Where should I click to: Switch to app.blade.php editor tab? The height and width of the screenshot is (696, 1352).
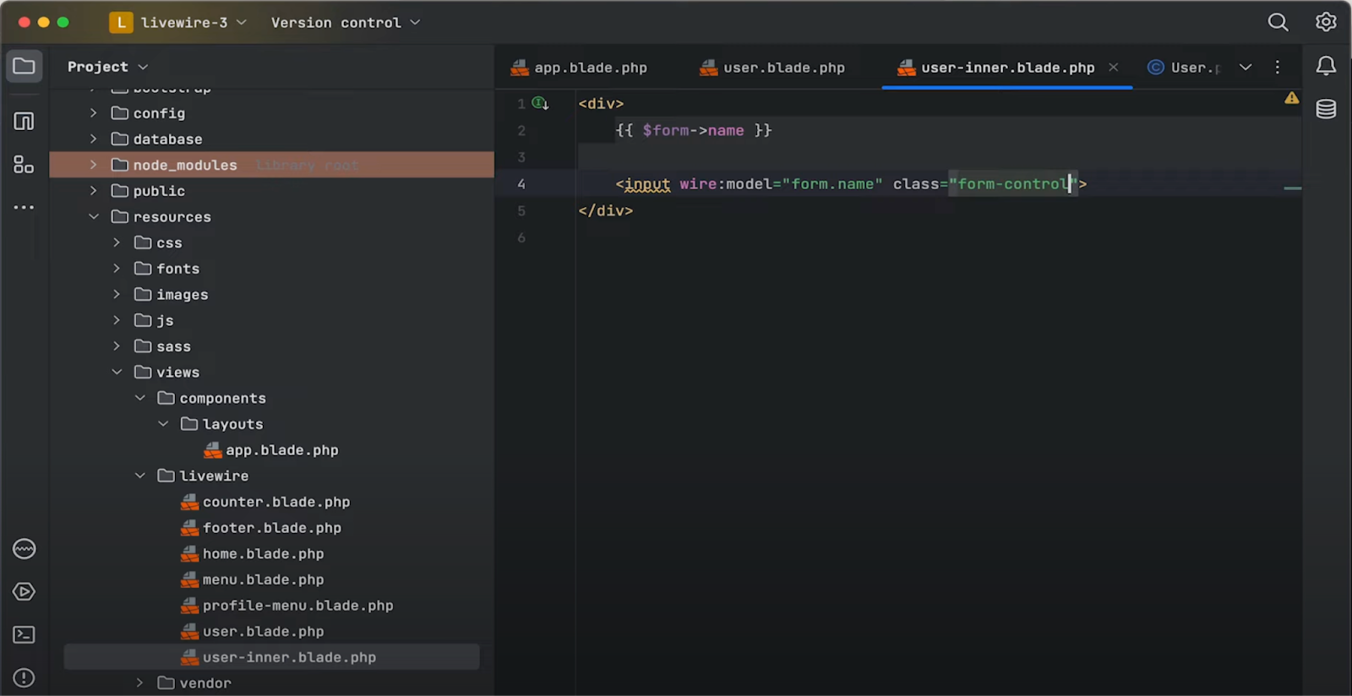(x=580, y=68)
